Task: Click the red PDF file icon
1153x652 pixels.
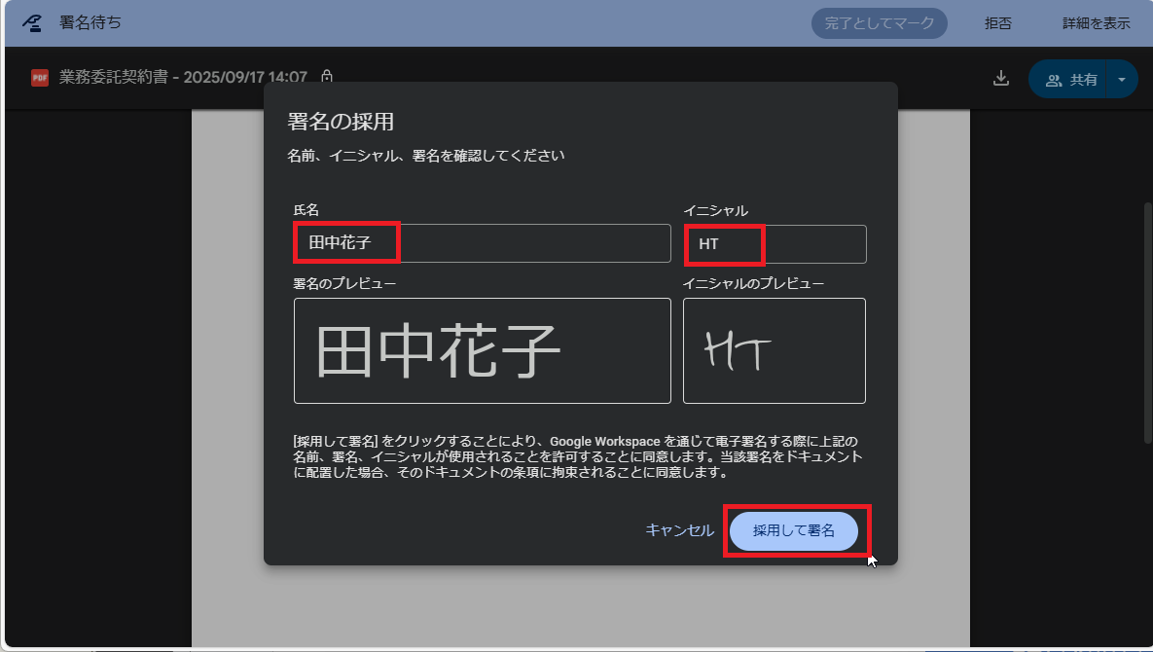Action: click(38, 76)
